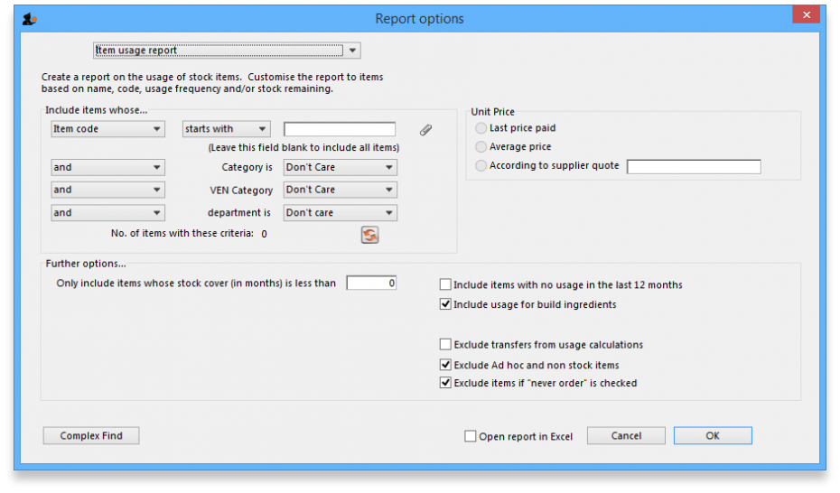Screen dimensions: 840x493
Task: Click the orange refresh item count icon
Action: tap(369, 235)
